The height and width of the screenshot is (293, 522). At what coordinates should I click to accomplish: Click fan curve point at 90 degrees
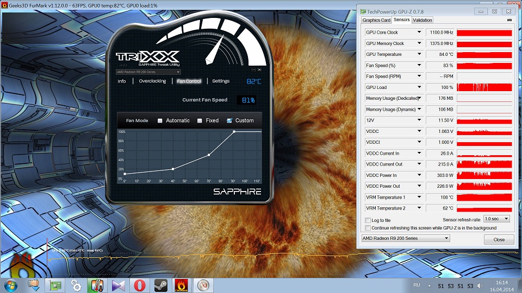pyautogui.click(x=234, y=132)
